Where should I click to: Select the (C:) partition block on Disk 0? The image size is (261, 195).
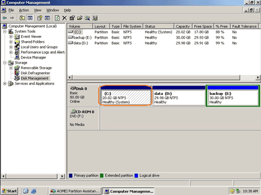[126, 95]
